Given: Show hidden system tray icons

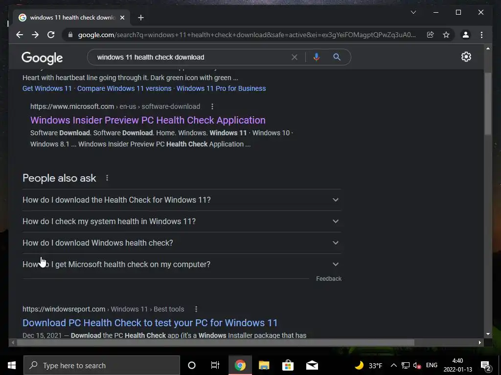Looking at the screenshot, I should (394, 365).
